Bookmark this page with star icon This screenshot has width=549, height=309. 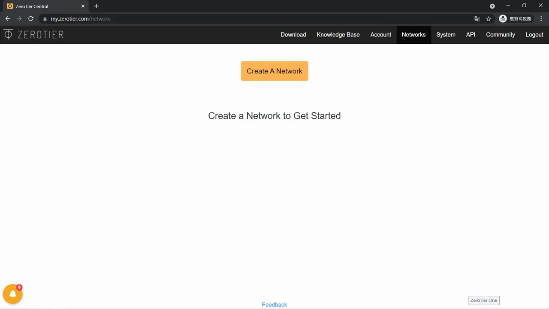click(x=489, y=19)
